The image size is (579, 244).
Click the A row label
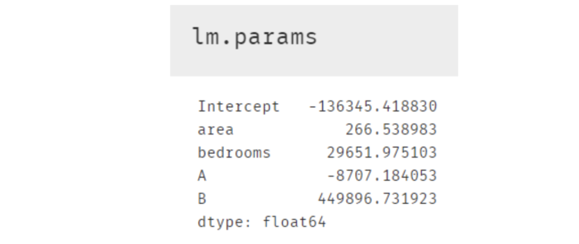pos(202,176)
